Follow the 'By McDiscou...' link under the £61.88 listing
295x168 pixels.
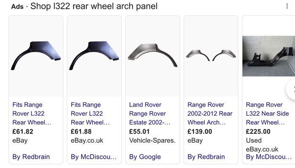point(94,157)
